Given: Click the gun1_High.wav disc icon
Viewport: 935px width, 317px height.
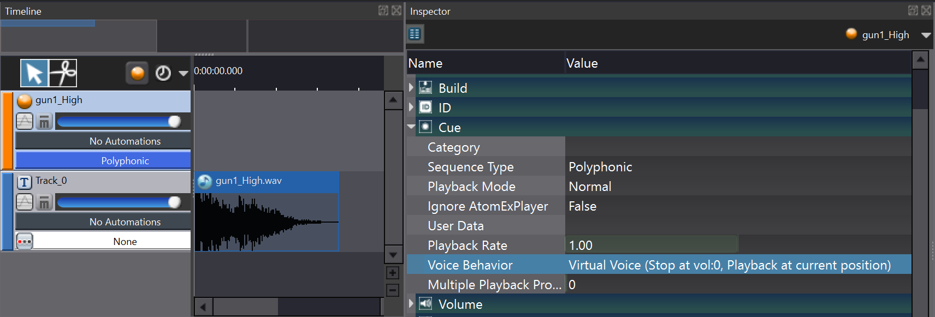Looking at the screenshot, I should coord(205,182).
